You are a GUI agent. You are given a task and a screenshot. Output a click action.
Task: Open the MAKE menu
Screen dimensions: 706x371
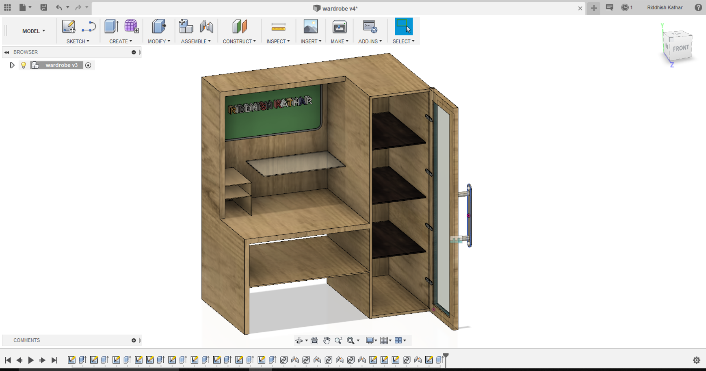pos(339,41)
